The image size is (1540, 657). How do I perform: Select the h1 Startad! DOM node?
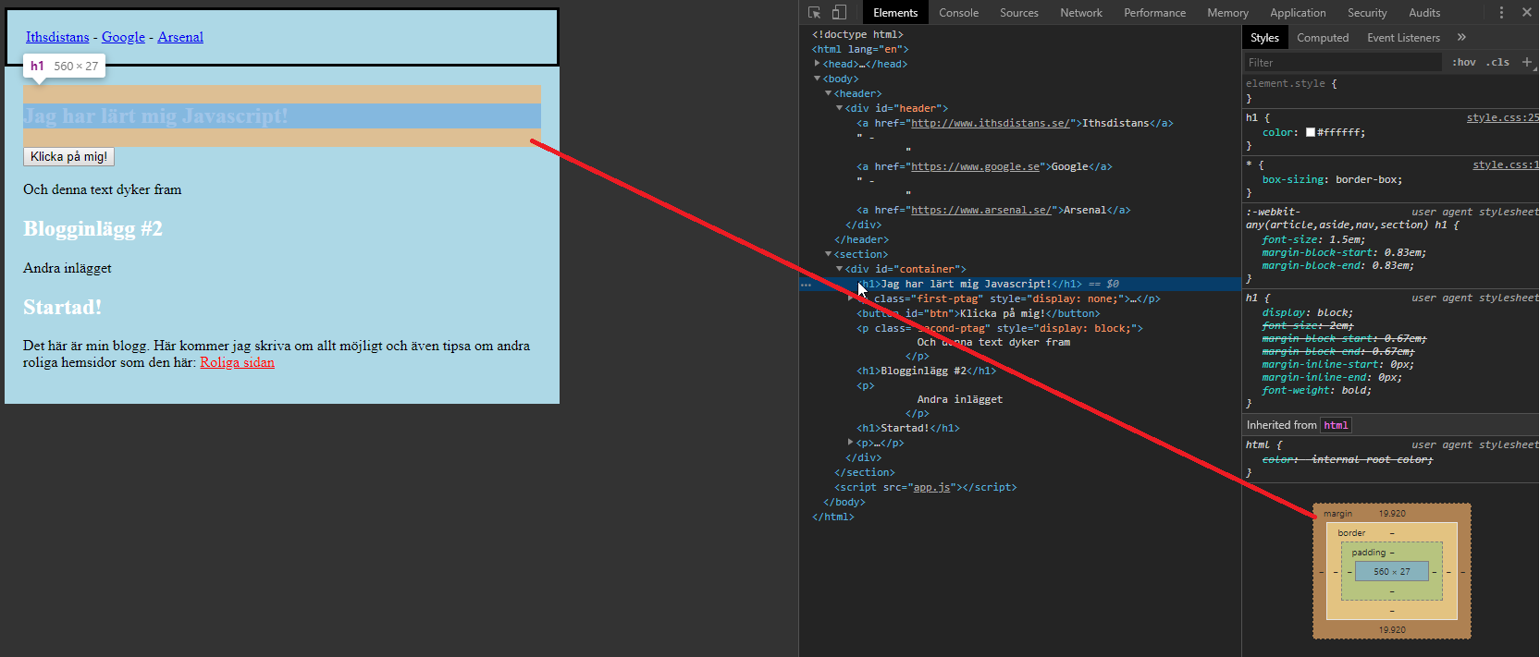908,428
